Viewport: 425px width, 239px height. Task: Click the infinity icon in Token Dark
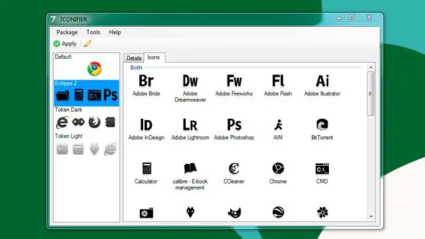[78, 122]
